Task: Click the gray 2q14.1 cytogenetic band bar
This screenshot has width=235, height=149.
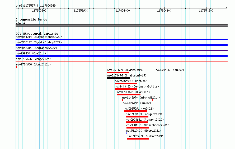Action: [x=121, y=25]
